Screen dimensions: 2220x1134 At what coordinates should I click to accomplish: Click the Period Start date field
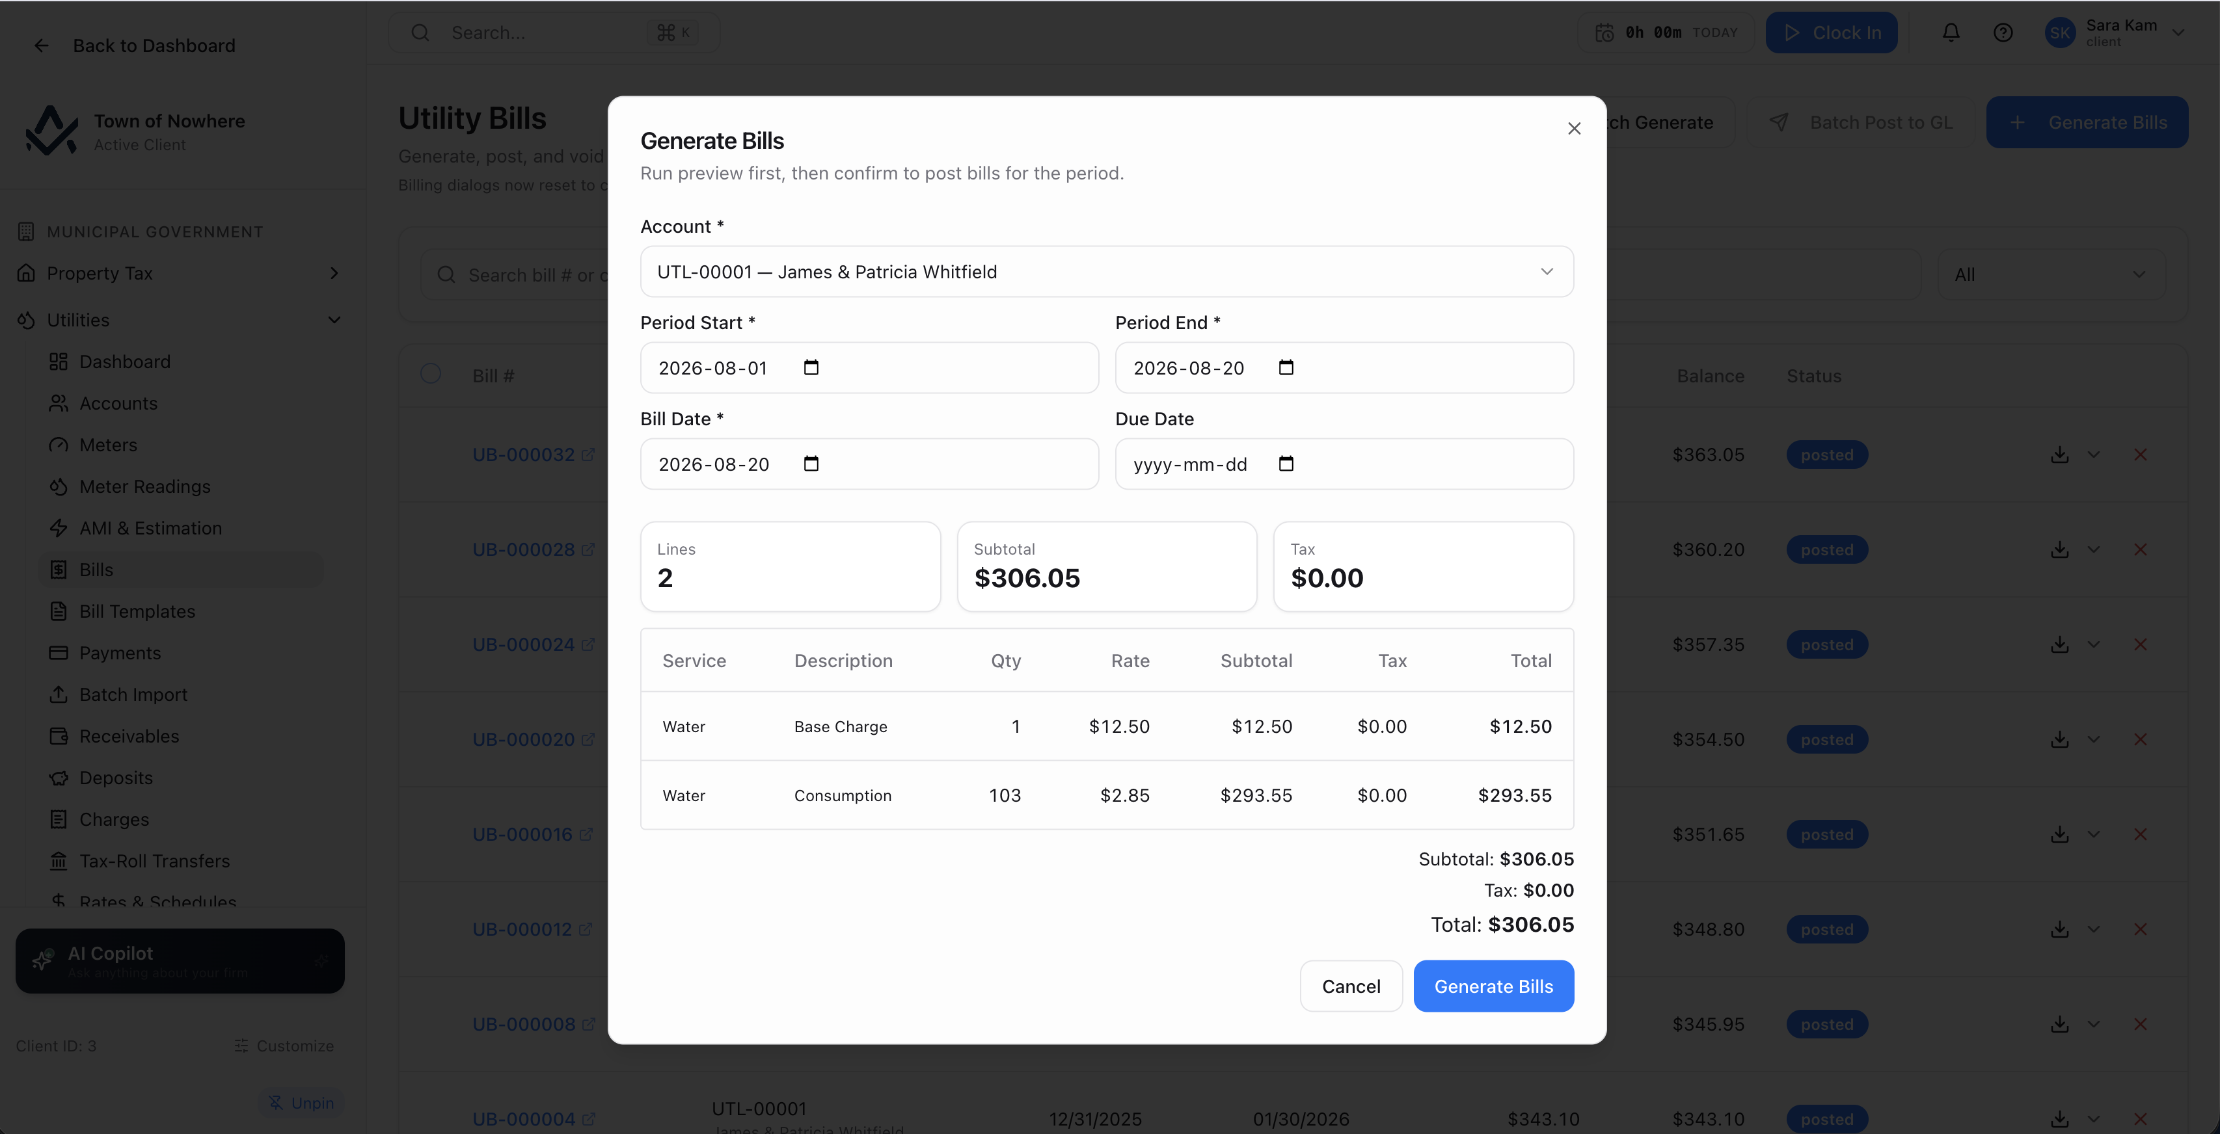point(869,367)
